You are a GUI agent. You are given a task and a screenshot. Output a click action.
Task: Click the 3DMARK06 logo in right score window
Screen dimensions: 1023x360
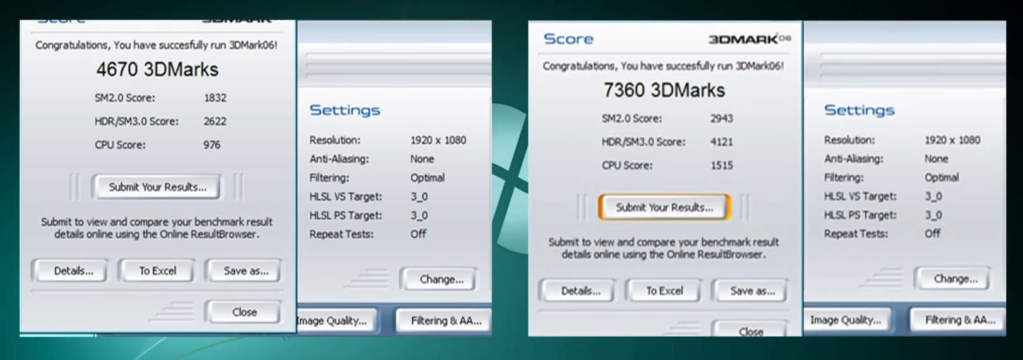(x=750, y=39)
